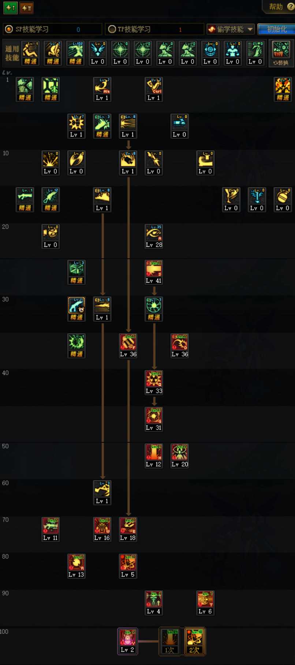Select the SP技能学习 radio button
This screenshot has height=665, width=295.
pyautogui.click(x=9, y=29)
